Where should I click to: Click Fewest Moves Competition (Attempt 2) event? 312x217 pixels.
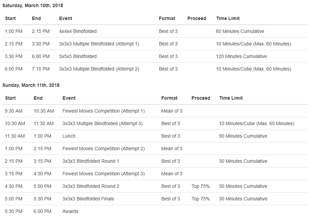point(104,149)
